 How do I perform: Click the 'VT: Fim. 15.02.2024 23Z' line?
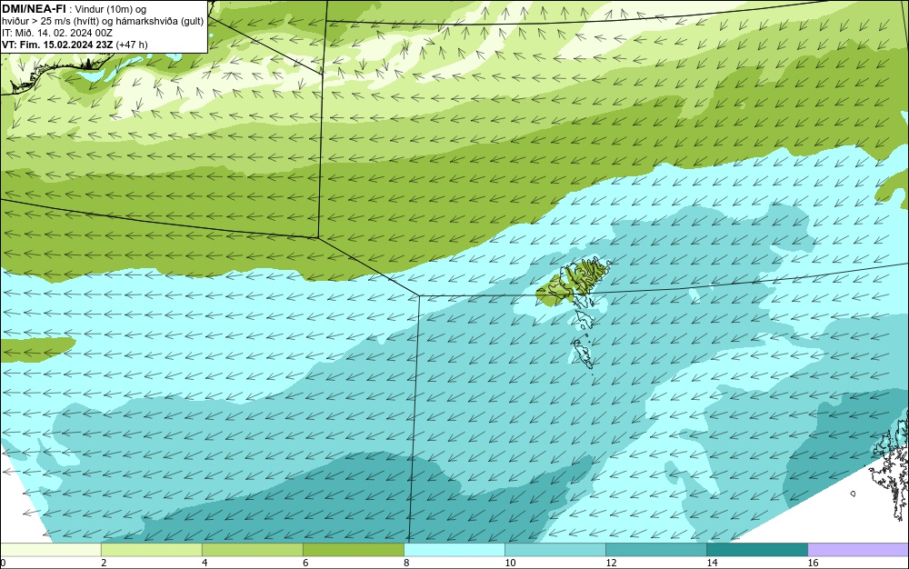pyautogui.click(x=57, y=45)
